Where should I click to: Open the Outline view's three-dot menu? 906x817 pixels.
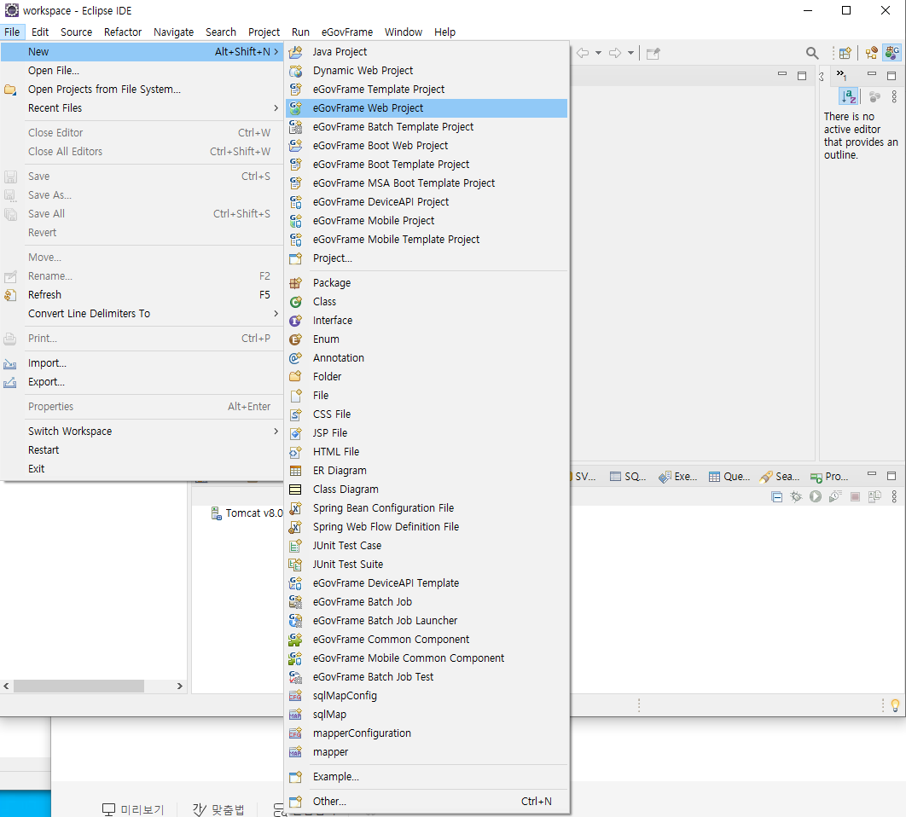pos(894,97)
